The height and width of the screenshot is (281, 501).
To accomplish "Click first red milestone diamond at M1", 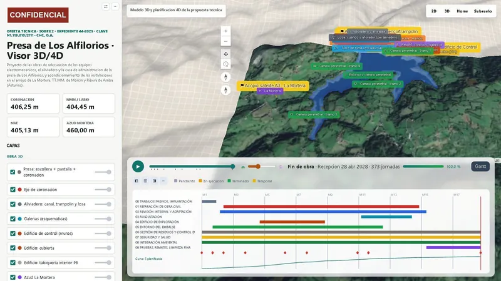I will tap(202, 253).
